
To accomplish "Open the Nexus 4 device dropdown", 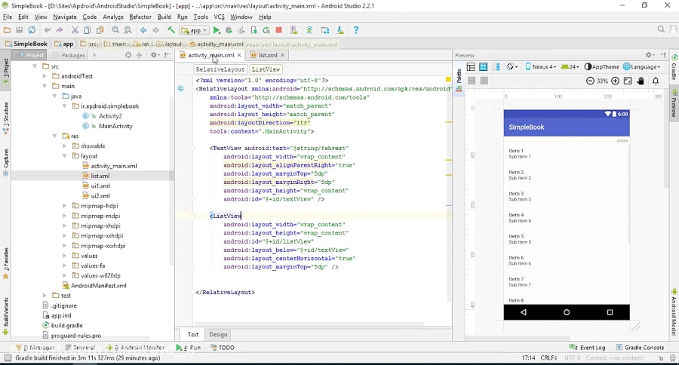I will coord(541,66).
